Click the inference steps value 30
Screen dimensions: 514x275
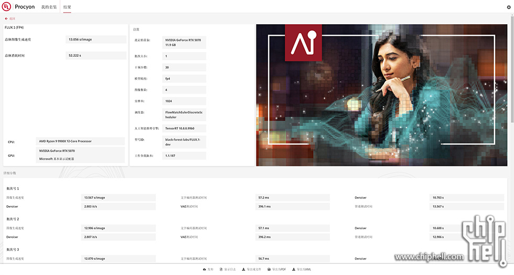[x=184, y=67]
